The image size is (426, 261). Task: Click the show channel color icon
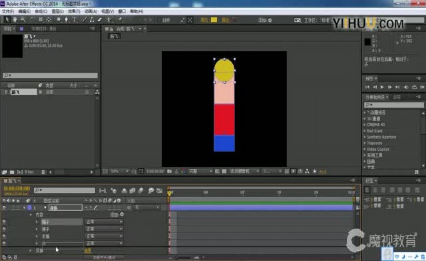pos(184,171)
